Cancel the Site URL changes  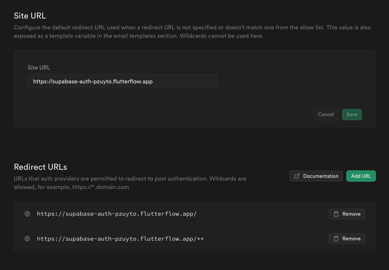coord(326,114)
